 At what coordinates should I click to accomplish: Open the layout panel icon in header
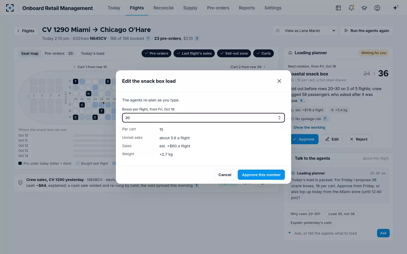(x=338, y=8)
